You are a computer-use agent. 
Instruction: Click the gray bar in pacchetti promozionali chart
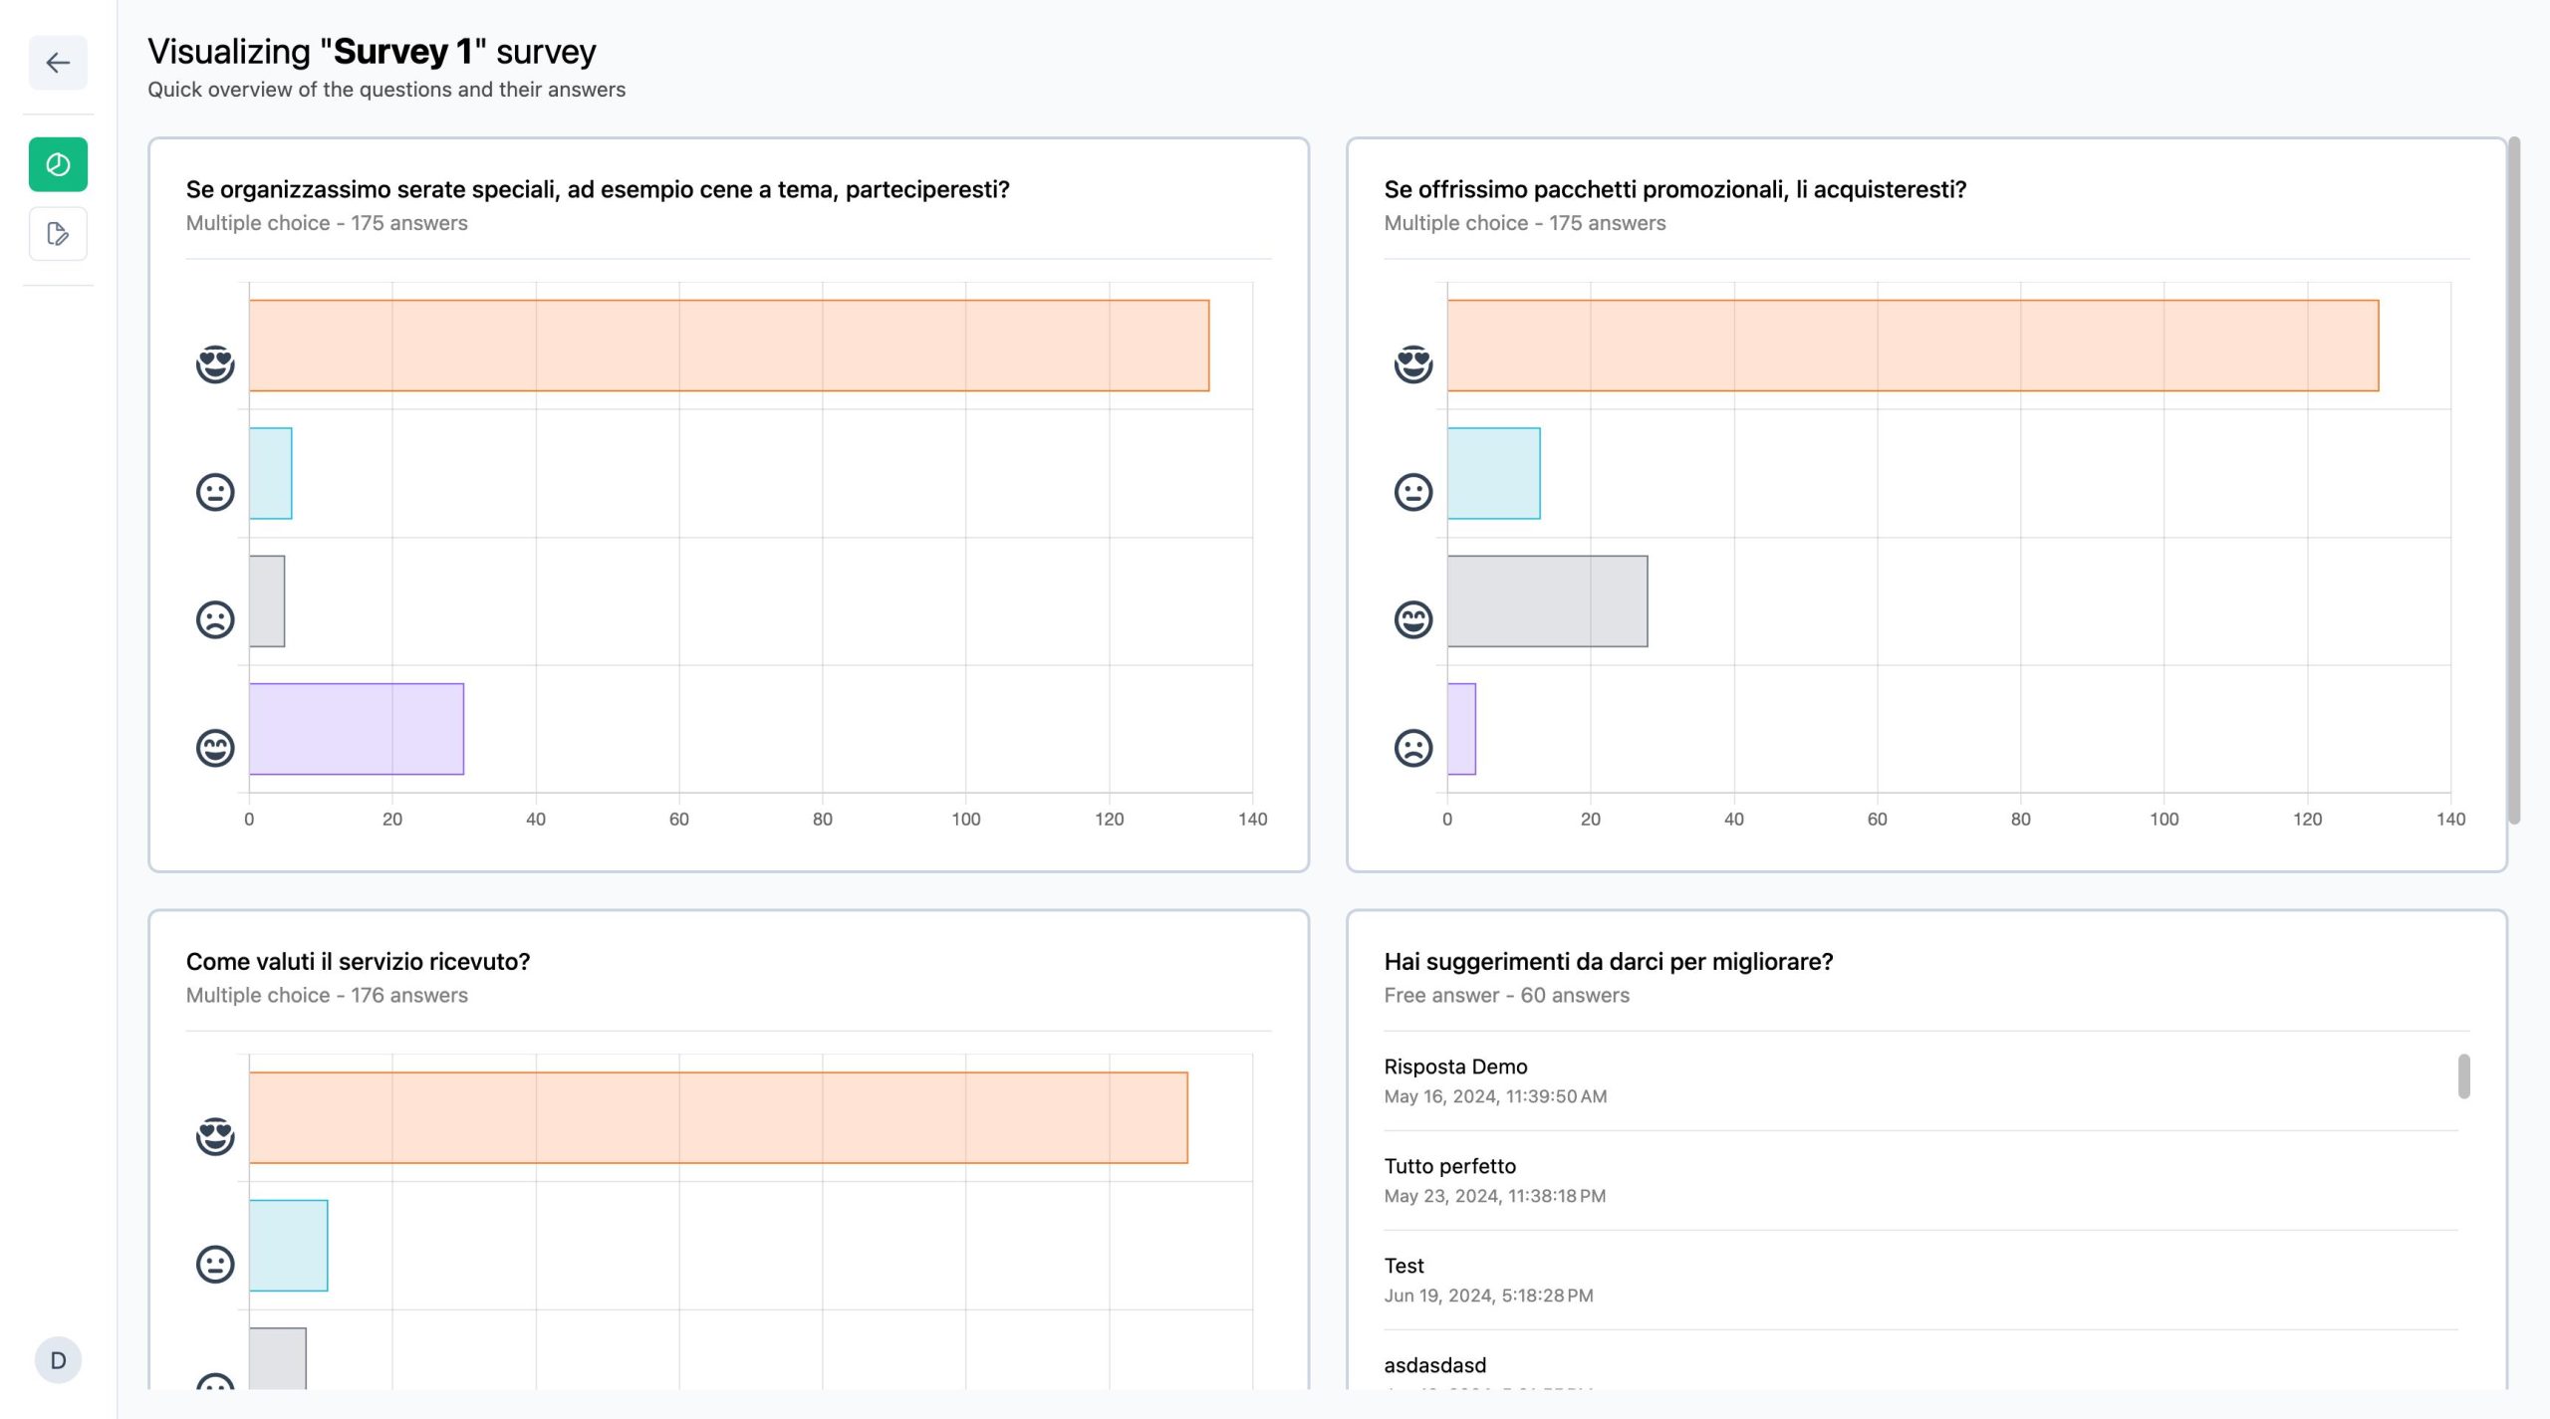click(x=1547, y=601)
